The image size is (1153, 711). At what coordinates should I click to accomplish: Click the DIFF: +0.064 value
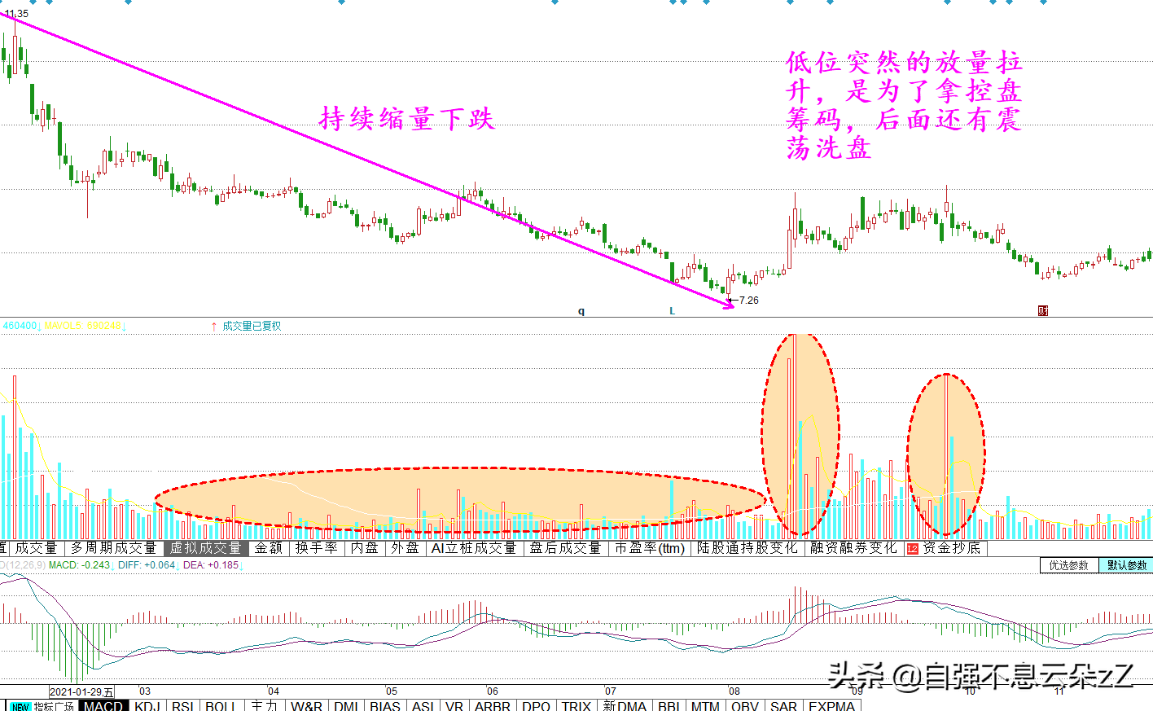(147, 564)
